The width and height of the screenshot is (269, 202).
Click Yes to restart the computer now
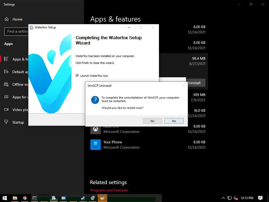pos(152,121)
